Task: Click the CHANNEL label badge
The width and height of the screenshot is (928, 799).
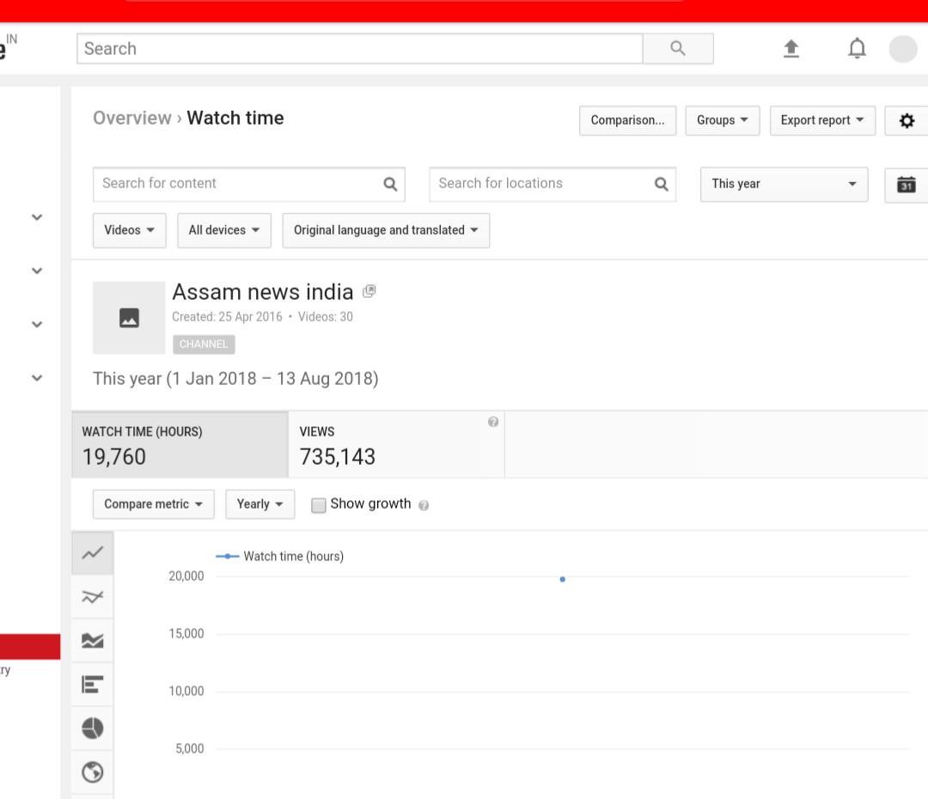Action: (204, 345)
